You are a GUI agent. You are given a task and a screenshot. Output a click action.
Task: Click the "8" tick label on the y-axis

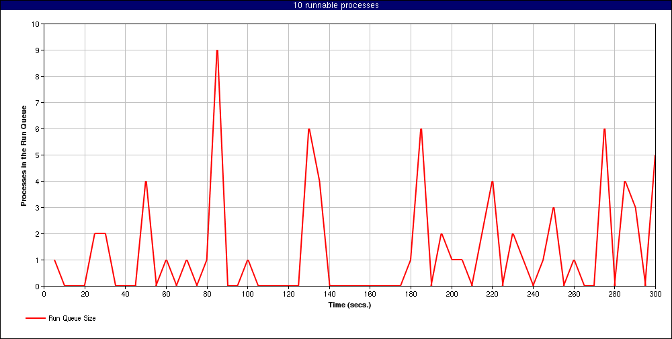point(38,77)
